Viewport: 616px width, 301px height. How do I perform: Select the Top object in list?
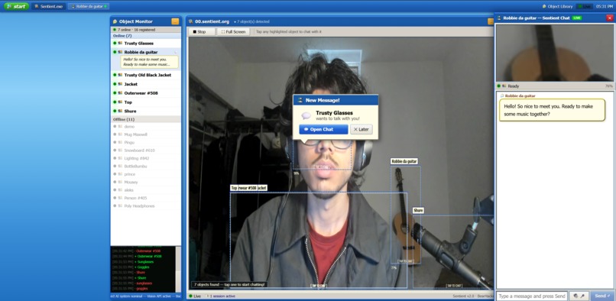tap(146, 102)
